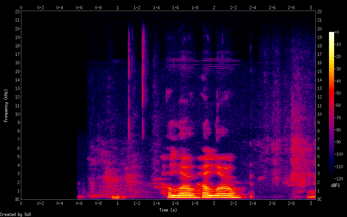Click the "Time (s)" axis title

click(x=168, y=210)
